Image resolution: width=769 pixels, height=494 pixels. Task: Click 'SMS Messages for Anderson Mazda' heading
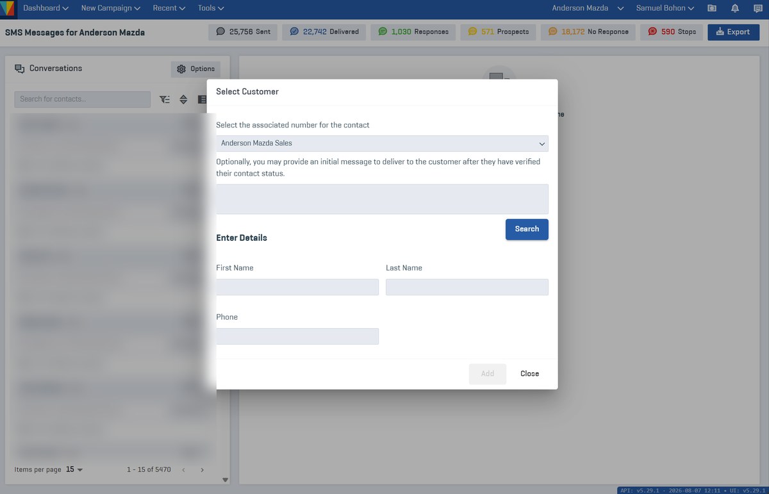tap(75, 32)
